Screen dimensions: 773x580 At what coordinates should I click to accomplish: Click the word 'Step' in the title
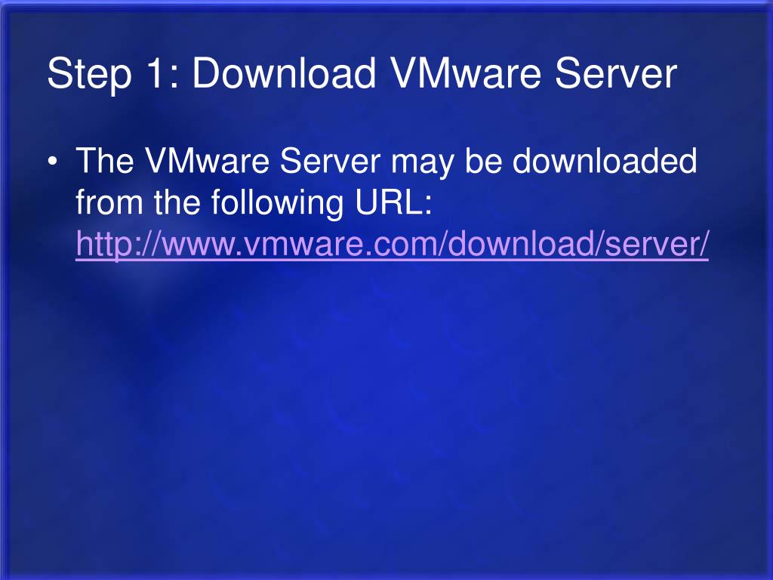(x=89, y=75)
